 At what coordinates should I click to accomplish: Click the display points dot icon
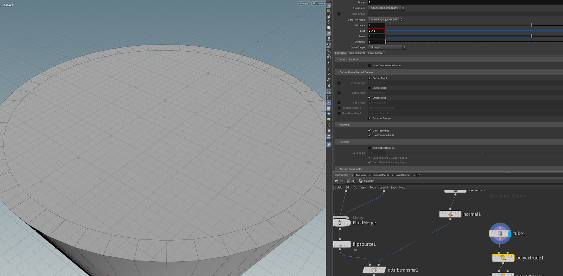(329, 63)
